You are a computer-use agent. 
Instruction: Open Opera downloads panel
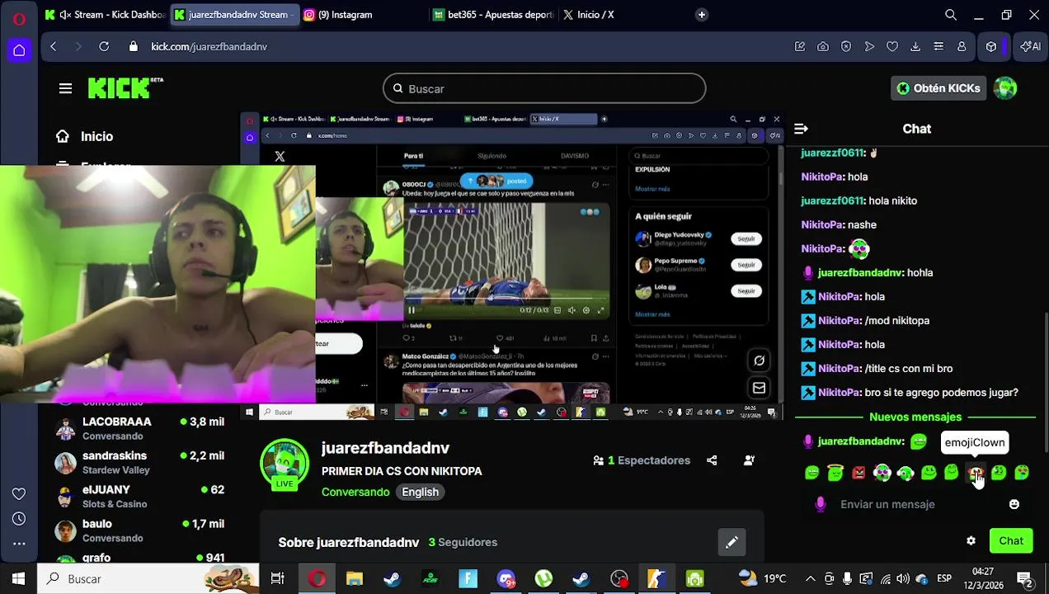coord(915,47)
